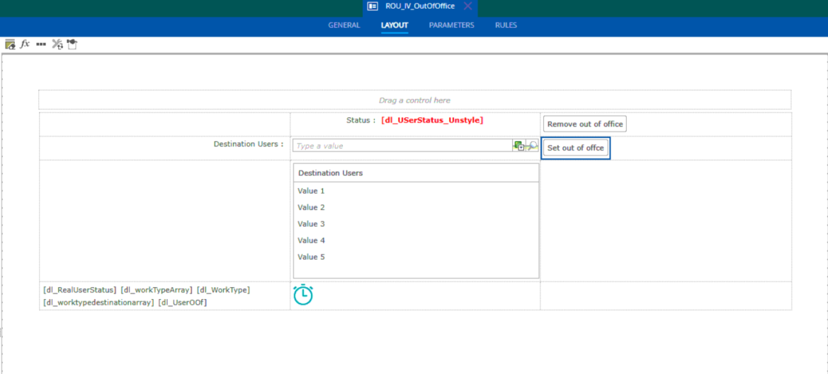The height and width of the screenshot is (374, 828).
Task: Click the first toolbar icon with the eraser
Action: (10, 45)
